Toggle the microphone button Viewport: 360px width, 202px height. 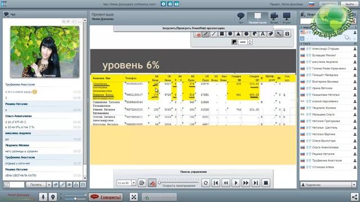click(43, 197)
